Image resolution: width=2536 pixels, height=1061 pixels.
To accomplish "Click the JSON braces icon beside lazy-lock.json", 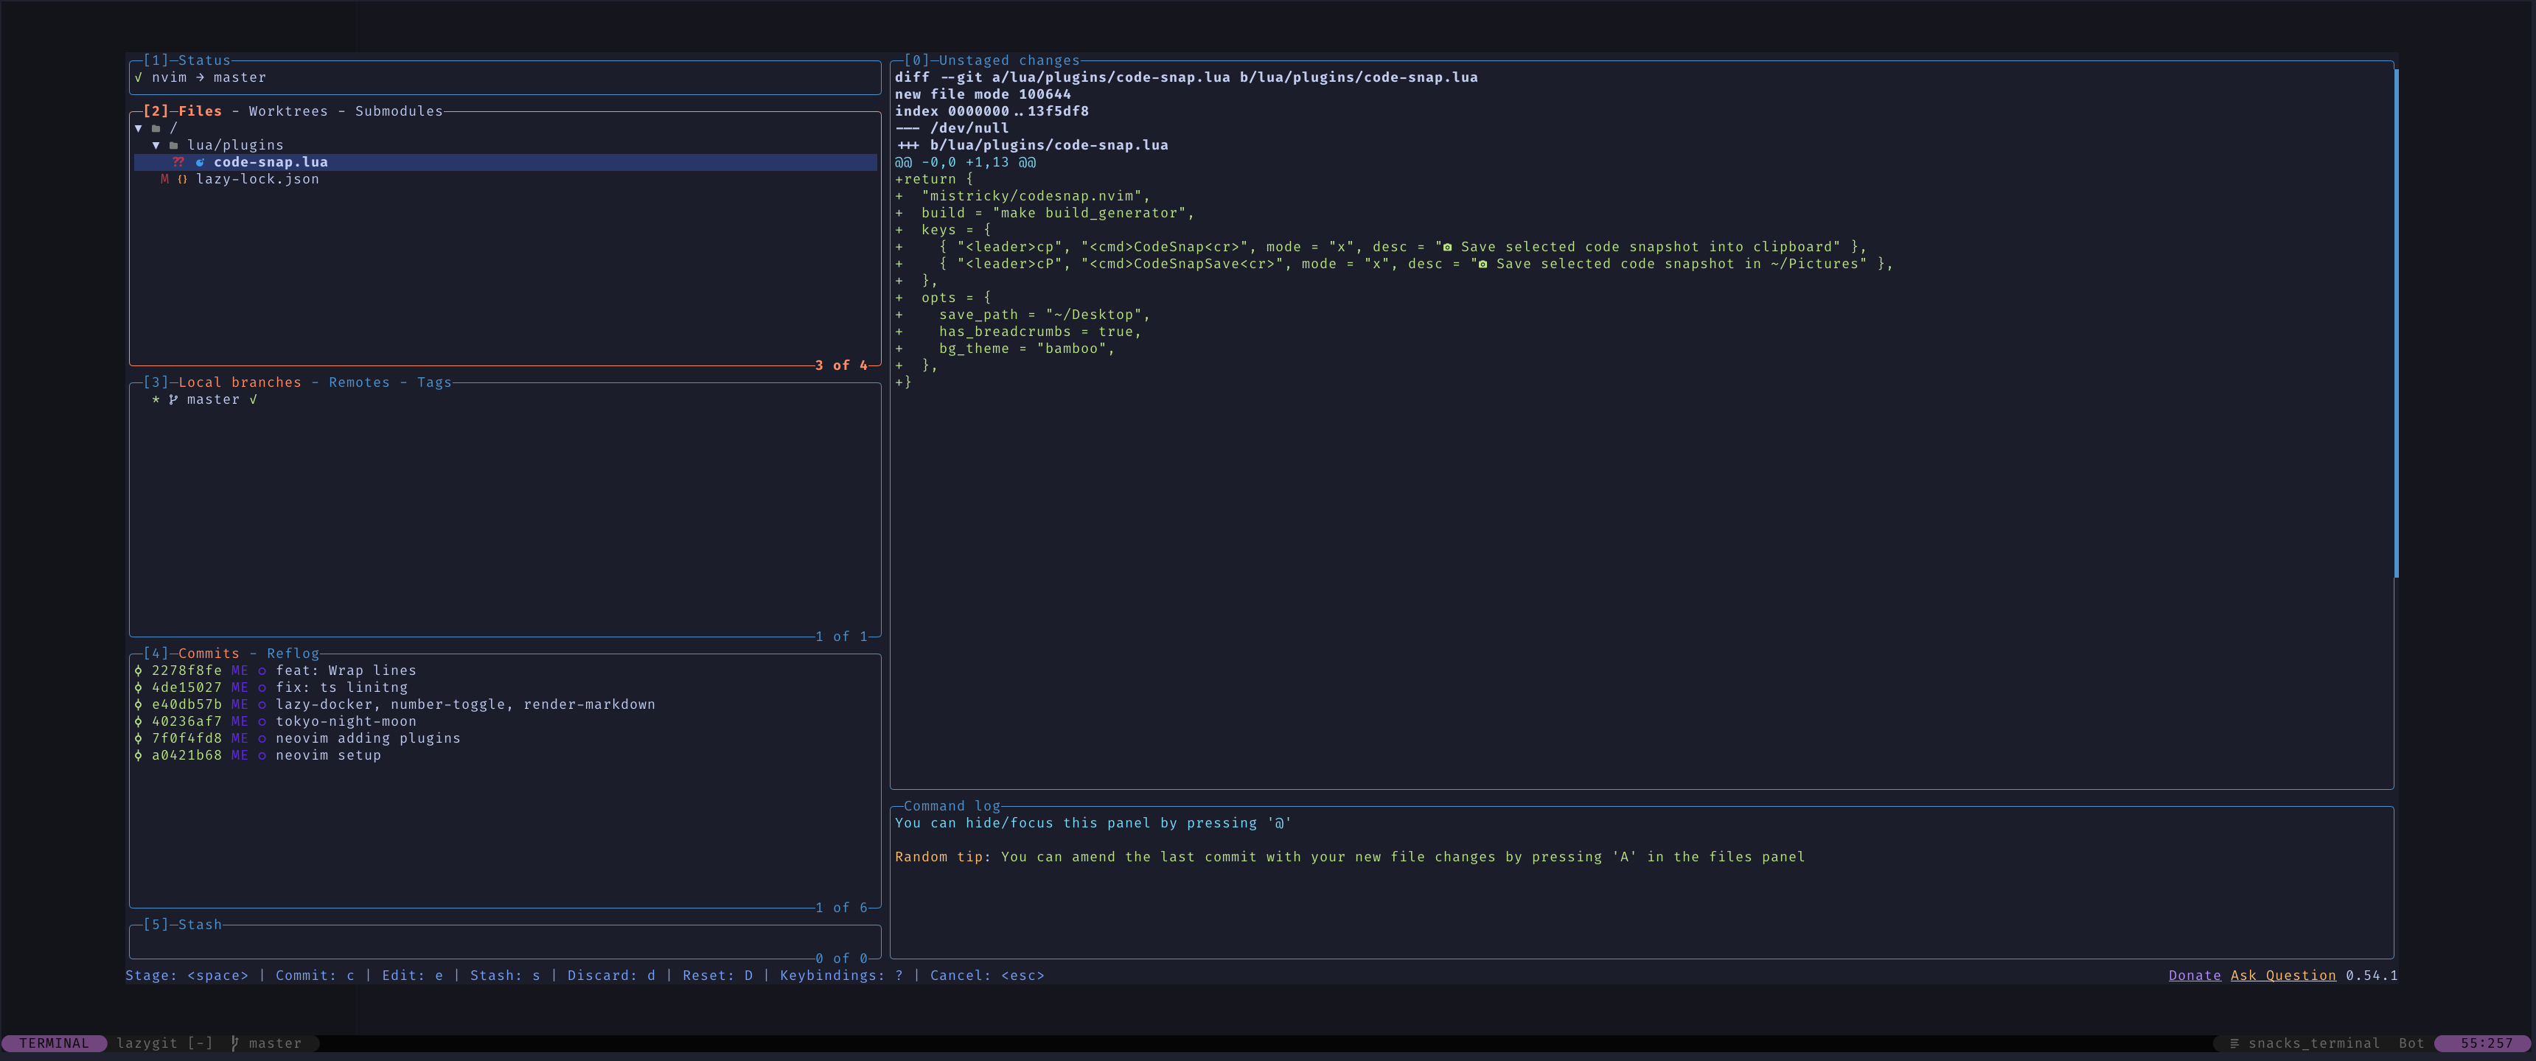I will (x=182, y=179).
